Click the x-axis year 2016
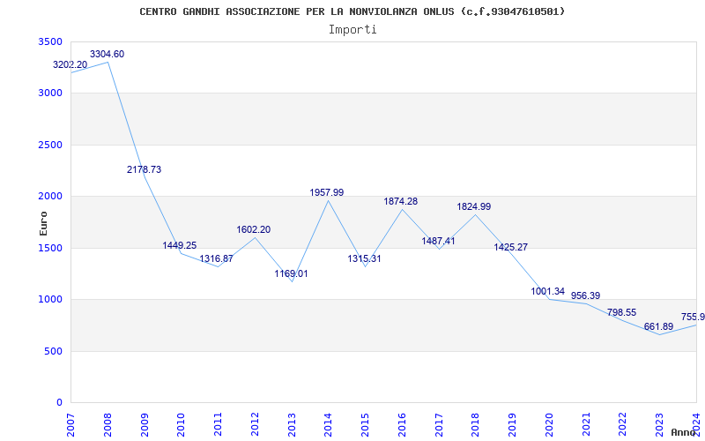 click(402, 424)
